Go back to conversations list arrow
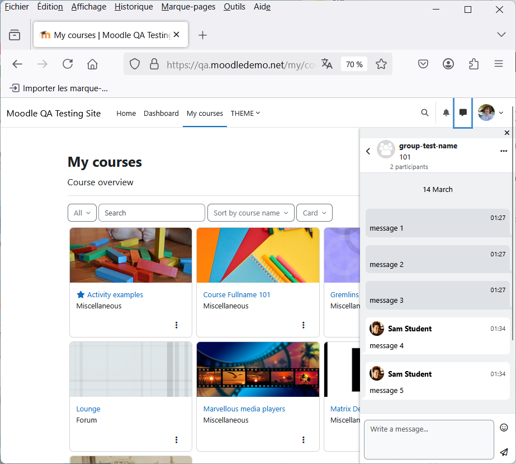This screenshot has width=516, height=464. click(368, 151)
